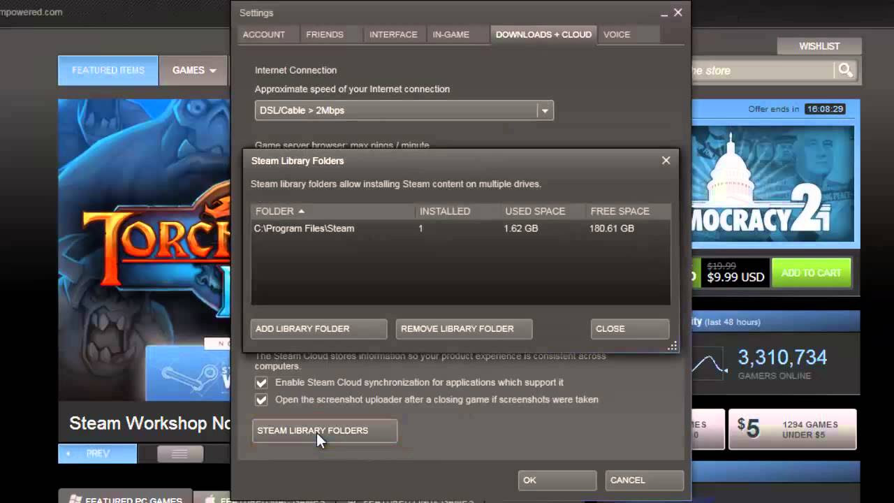Viewport: 894px width, 503px height.
Task: Add Democracy 2 to cart
Action: [x=811, y=273]
